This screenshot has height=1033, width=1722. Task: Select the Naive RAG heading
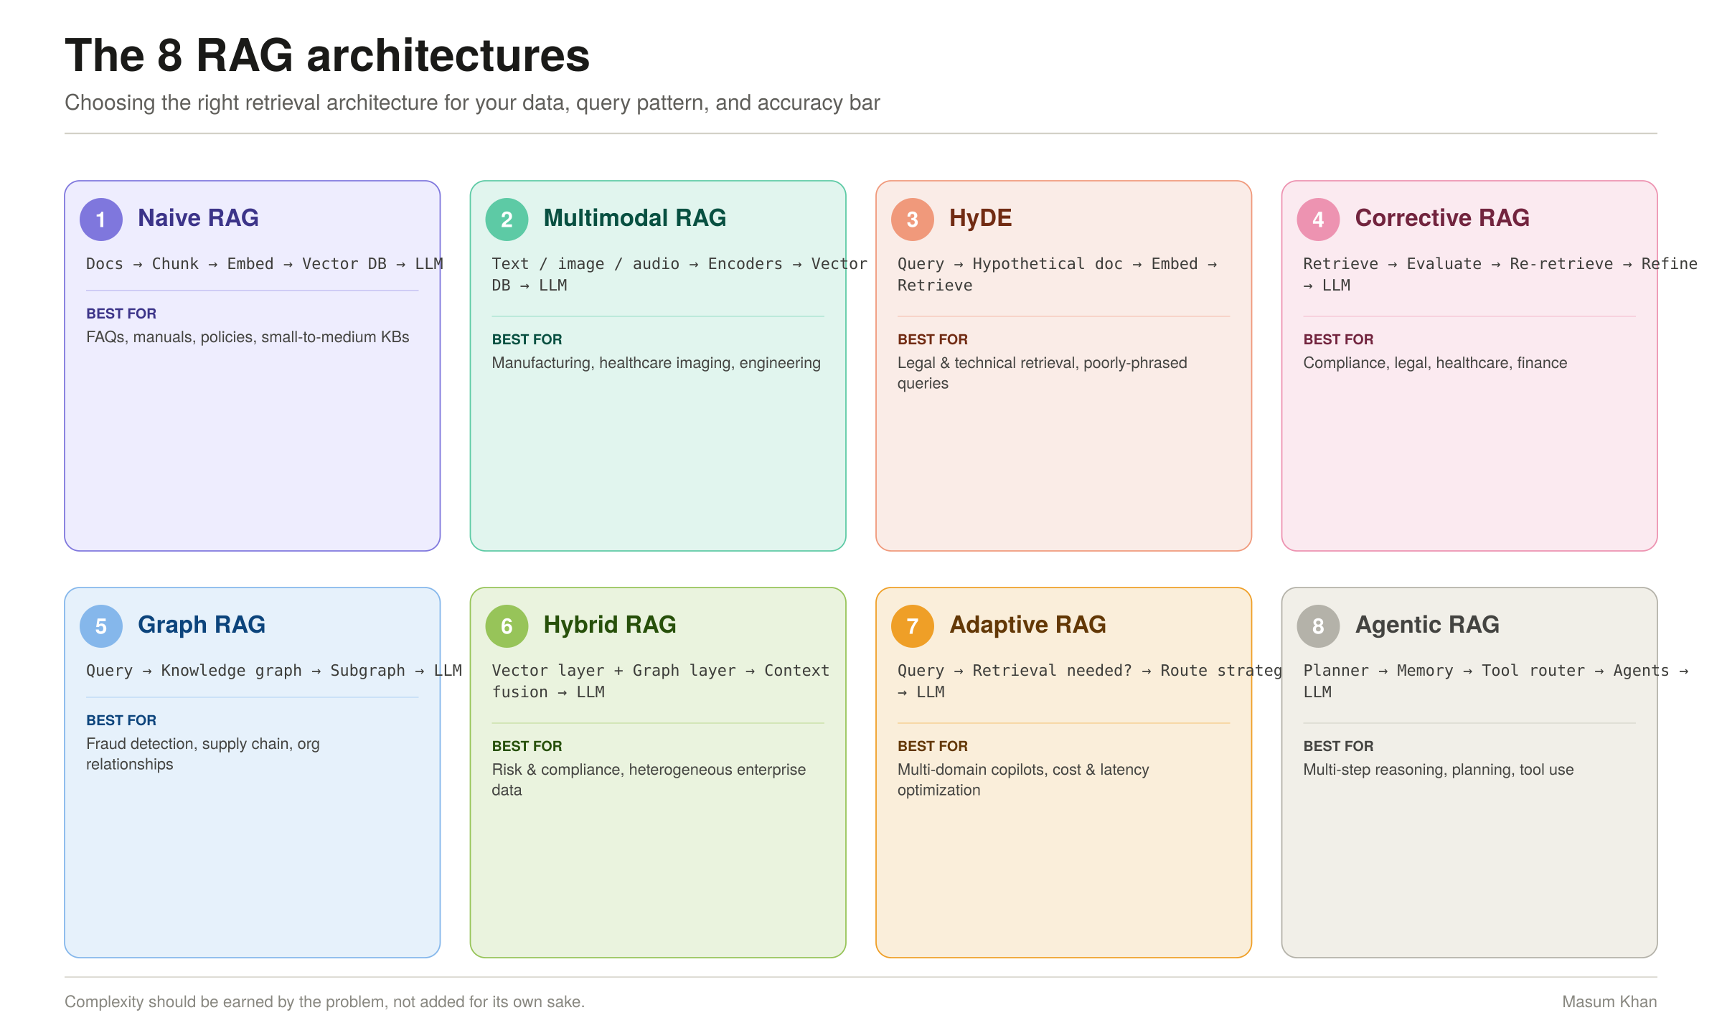[x=198, y=218]
